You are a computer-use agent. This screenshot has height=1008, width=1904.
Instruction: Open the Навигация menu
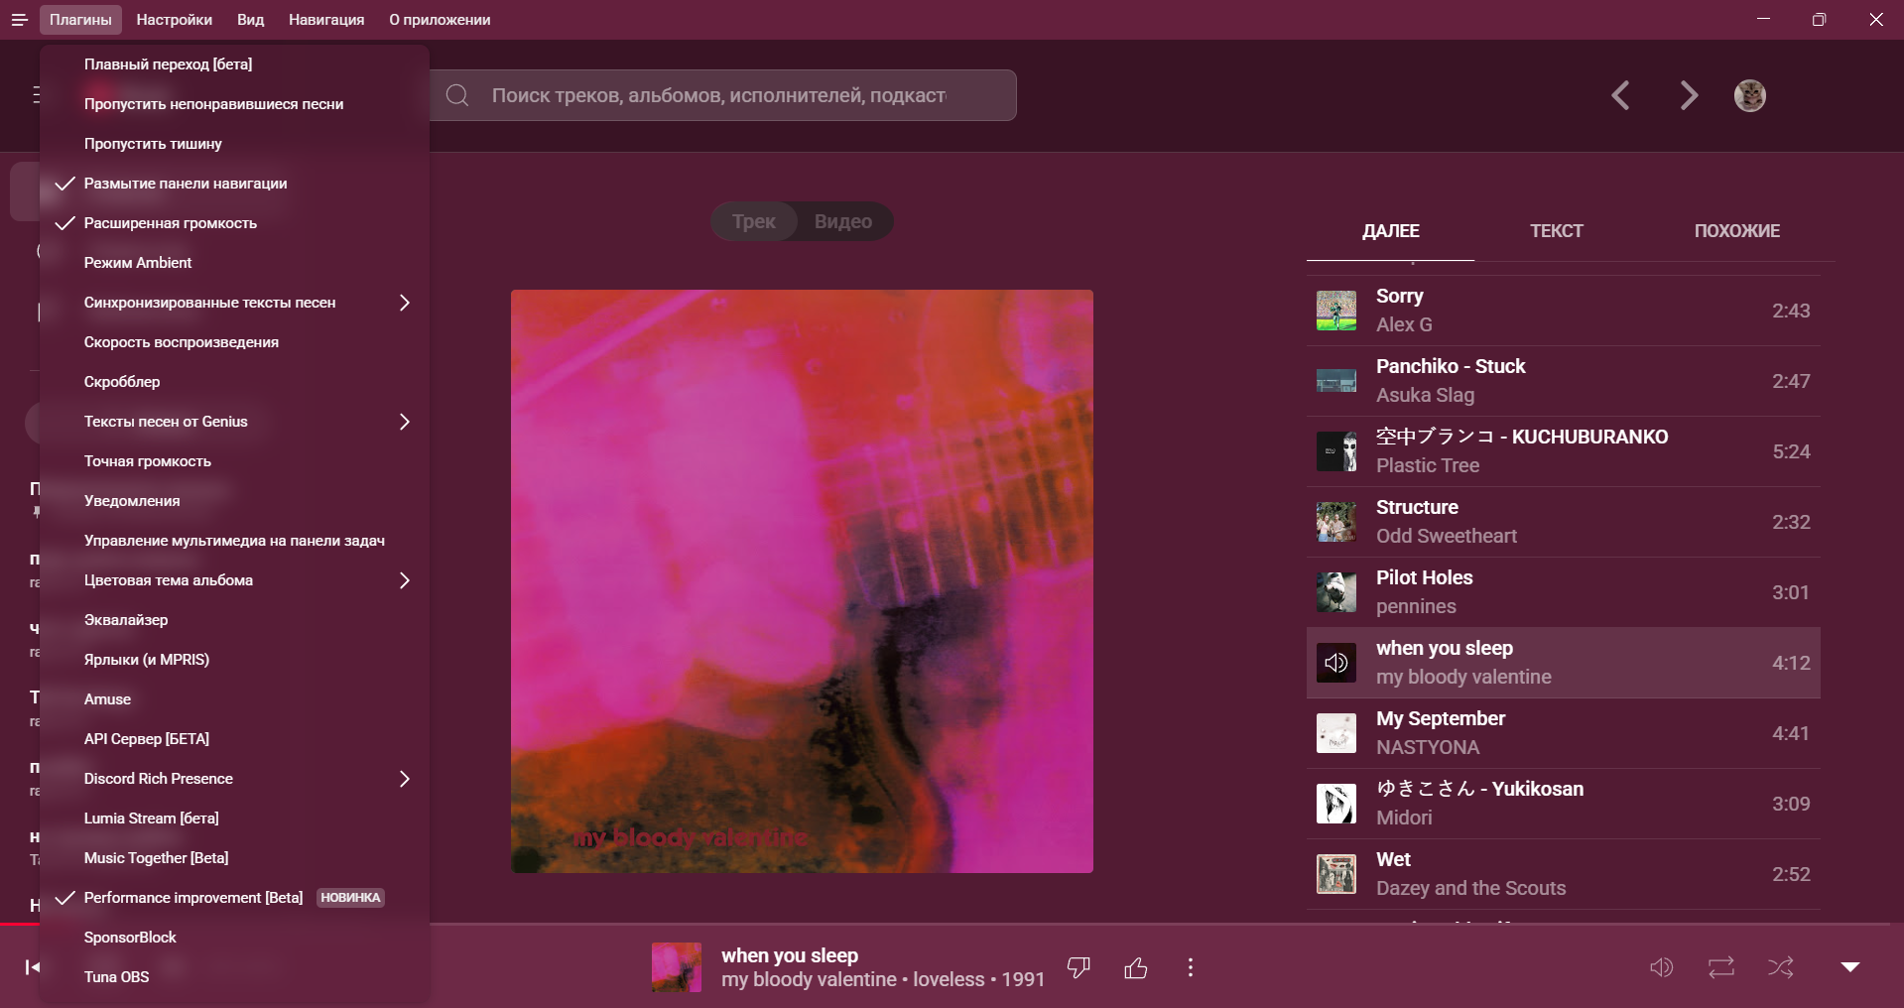pos(326,20)
